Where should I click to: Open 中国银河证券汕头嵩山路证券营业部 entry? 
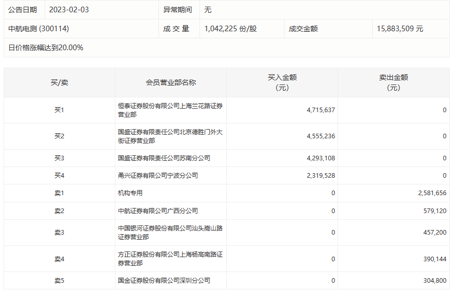point(170,233)
